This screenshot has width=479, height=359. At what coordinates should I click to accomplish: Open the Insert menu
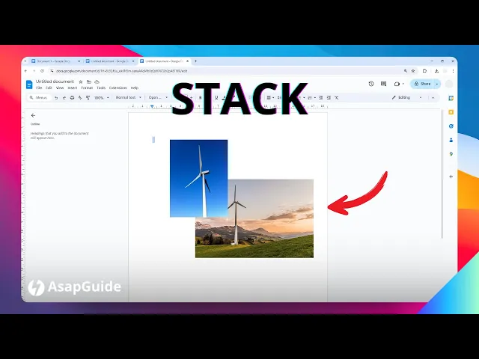pyautogui.click(x=73, y=88)
